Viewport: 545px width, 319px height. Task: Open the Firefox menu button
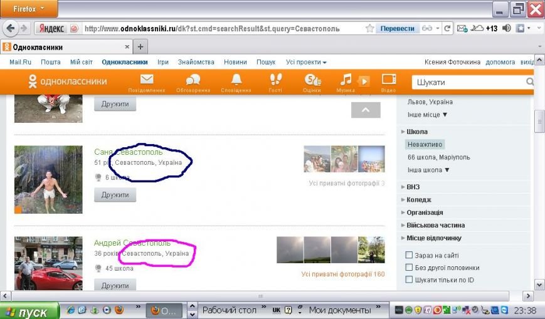click(29, 8)
